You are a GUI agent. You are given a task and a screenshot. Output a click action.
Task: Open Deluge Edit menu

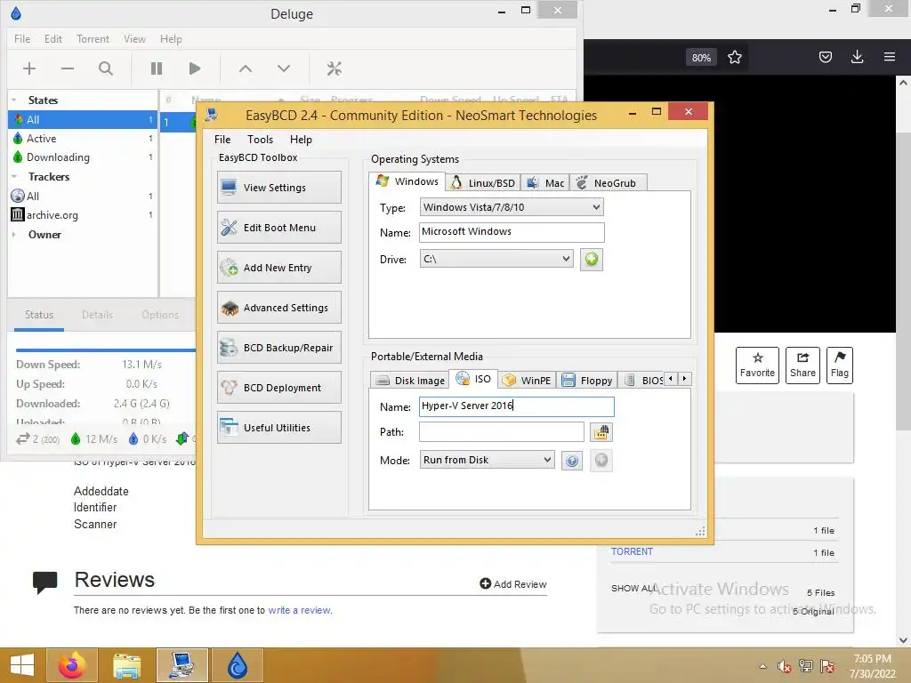(52, 39)
